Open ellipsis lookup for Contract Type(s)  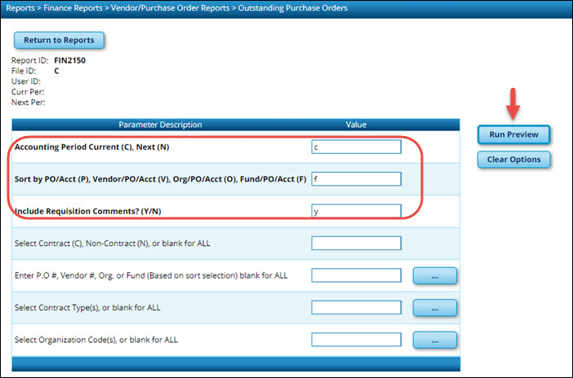(435, 308)
